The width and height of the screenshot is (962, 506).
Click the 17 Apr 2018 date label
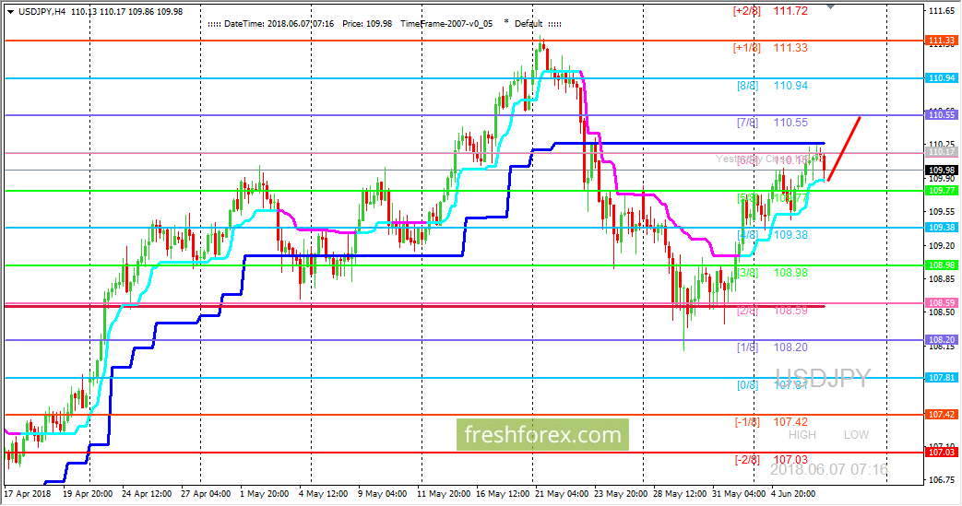pos(27,494)
